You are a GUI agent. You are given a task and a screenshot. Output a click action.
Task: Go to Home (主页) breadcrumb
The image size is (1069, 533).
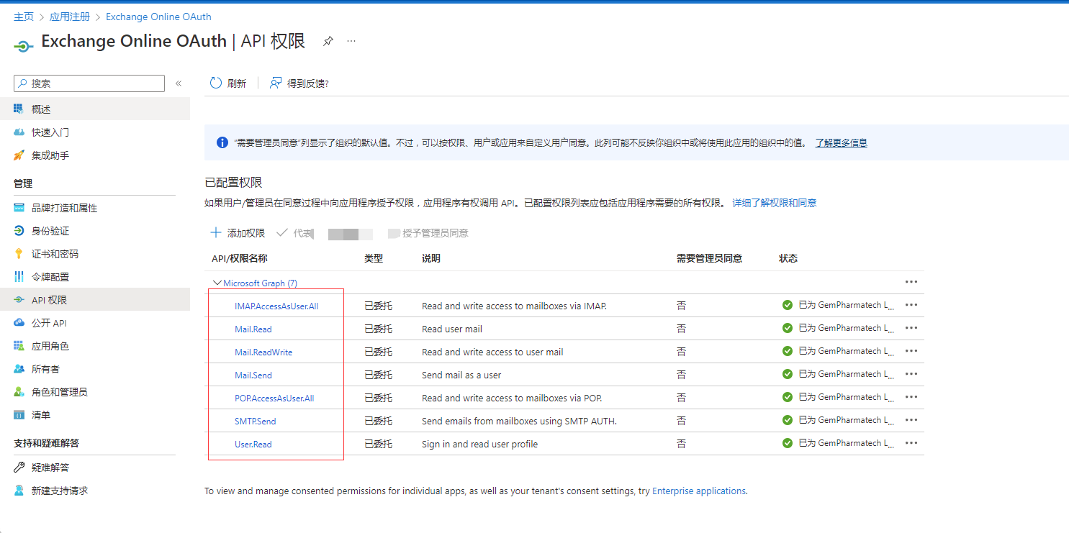(24, 17)
